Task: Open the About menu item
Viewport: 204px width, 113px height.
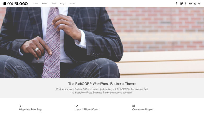Action: 45,3
